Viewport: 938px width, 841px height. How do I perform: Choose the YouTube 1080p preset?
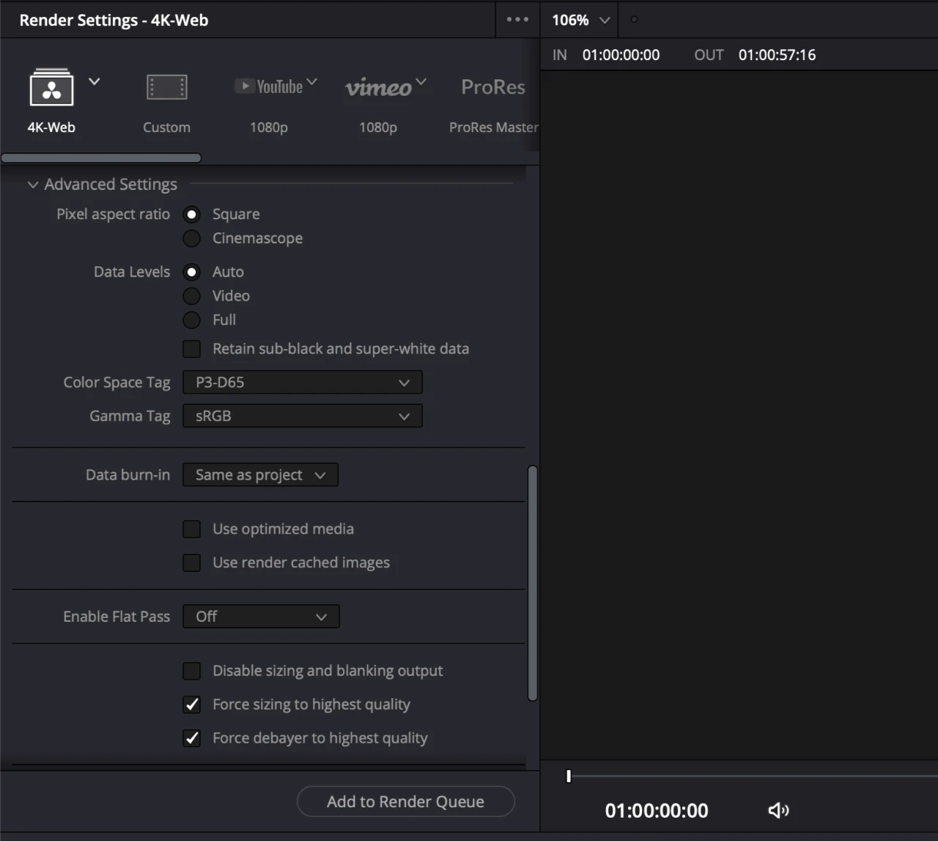[269, 86]
